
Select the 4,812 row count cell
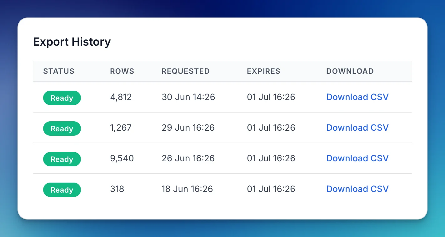point(121,97)
